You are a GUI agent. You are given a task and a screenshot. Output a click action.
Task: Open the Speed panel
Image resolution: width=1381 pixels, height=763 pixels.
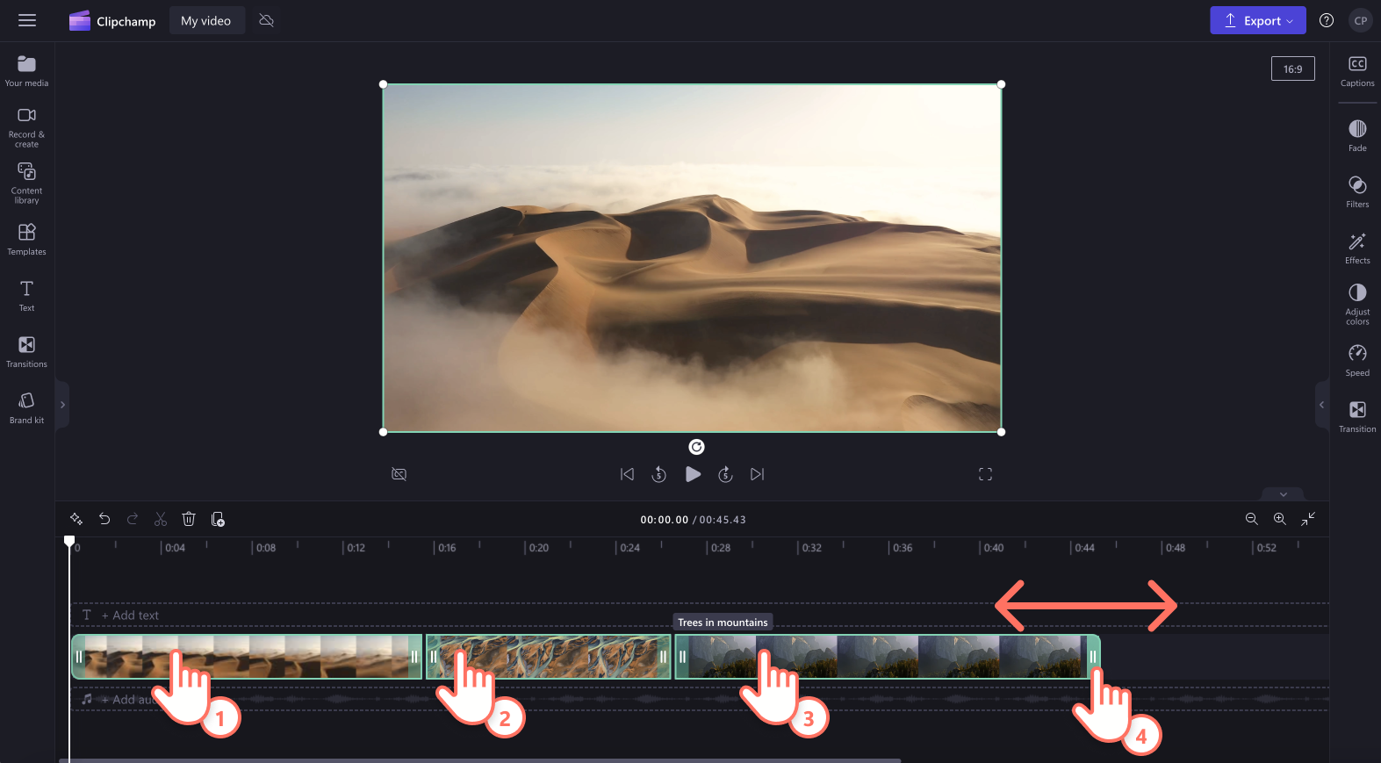click(x=1357, y=360)
